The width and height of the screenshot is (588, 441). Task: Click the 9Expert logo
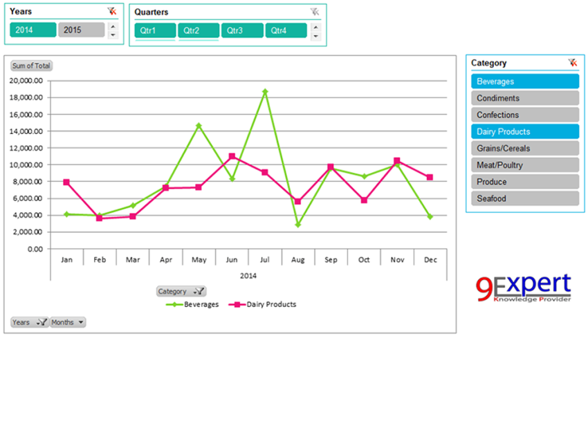coord(524,288)
